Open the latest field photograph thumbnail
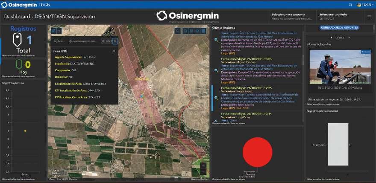This screenshot has height=183, width=376. coord(340,67)
